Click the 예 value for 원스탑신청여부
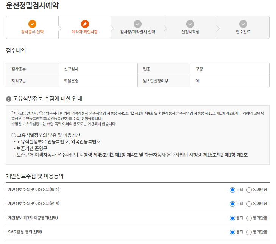 click(x=230, y=81)
